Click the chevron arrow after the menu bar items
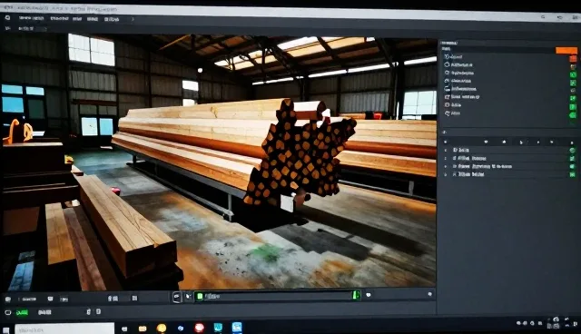 (x=133, y=19)
